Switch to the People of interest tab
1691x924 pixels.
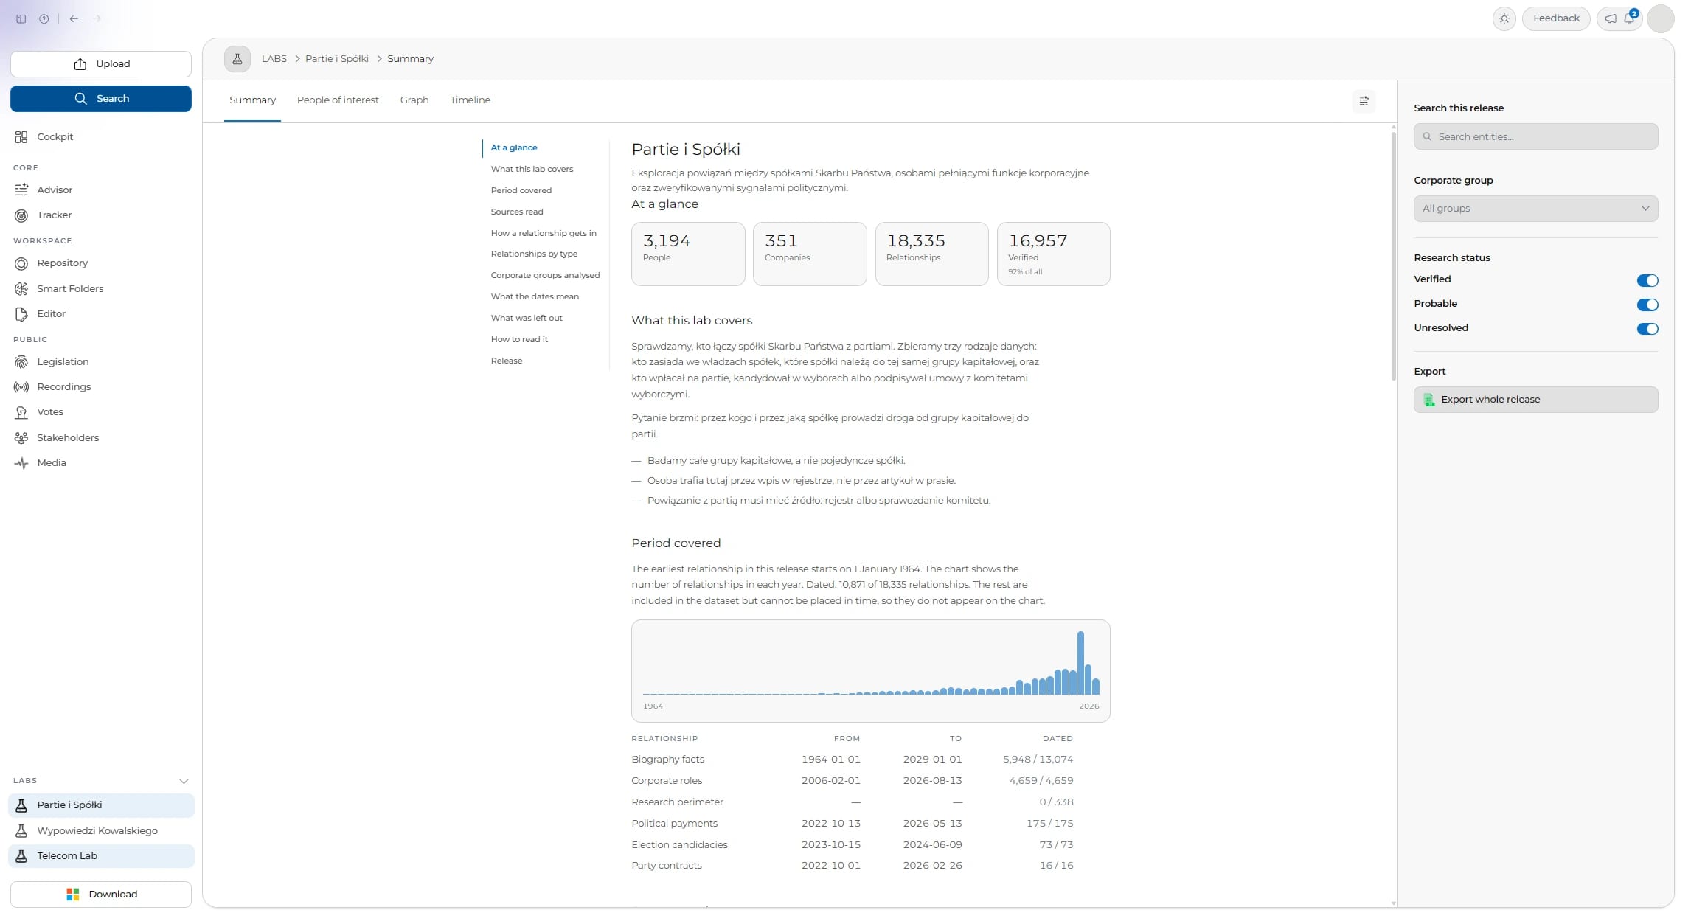pyautogui.click(x=338, y=100)
